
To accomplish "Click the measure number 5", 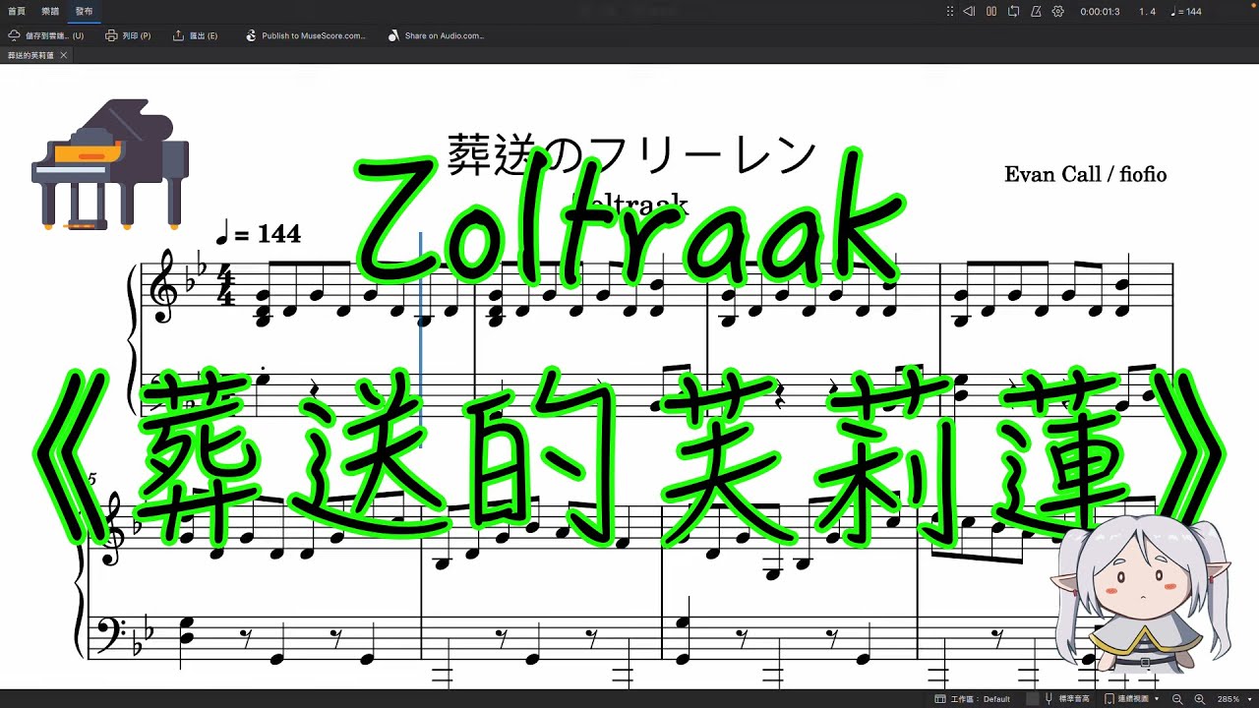I will pyautogui.click(x=90, y=479).
